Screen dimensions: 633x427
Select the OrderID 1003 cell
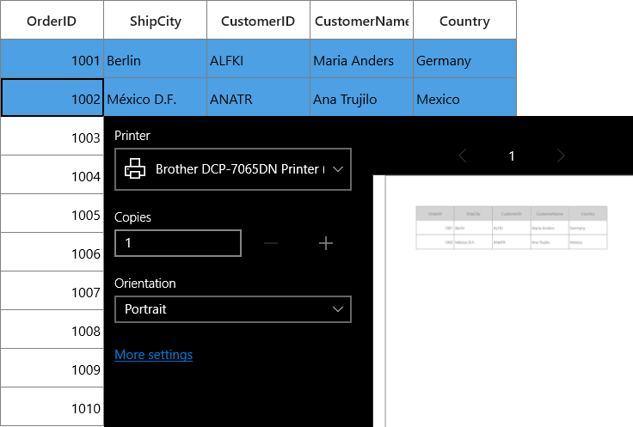tap(52, 136)
